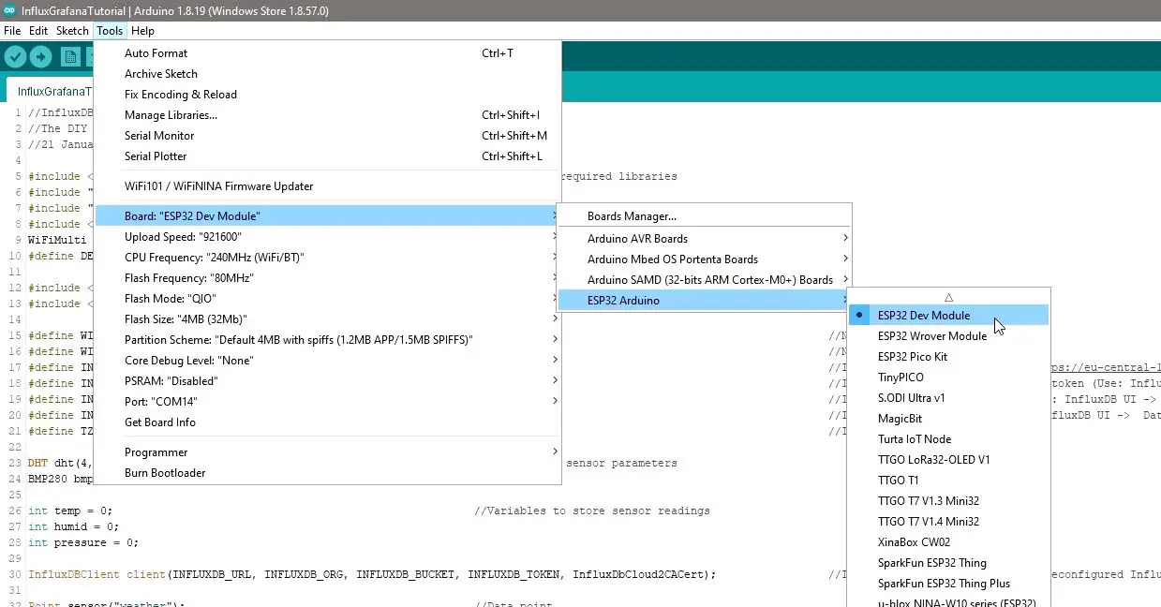The height and width of the screenshot is (607, 1161).
Task: Click the Upload arrow toolbar icon
Action: pos(41,57)
